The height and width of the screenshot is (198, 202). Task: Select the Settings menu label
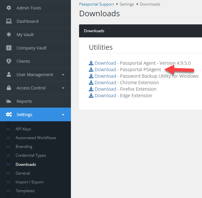click(24, 114)
